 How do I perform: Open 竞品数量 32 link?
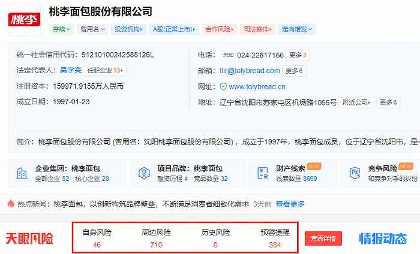(211, 179)
